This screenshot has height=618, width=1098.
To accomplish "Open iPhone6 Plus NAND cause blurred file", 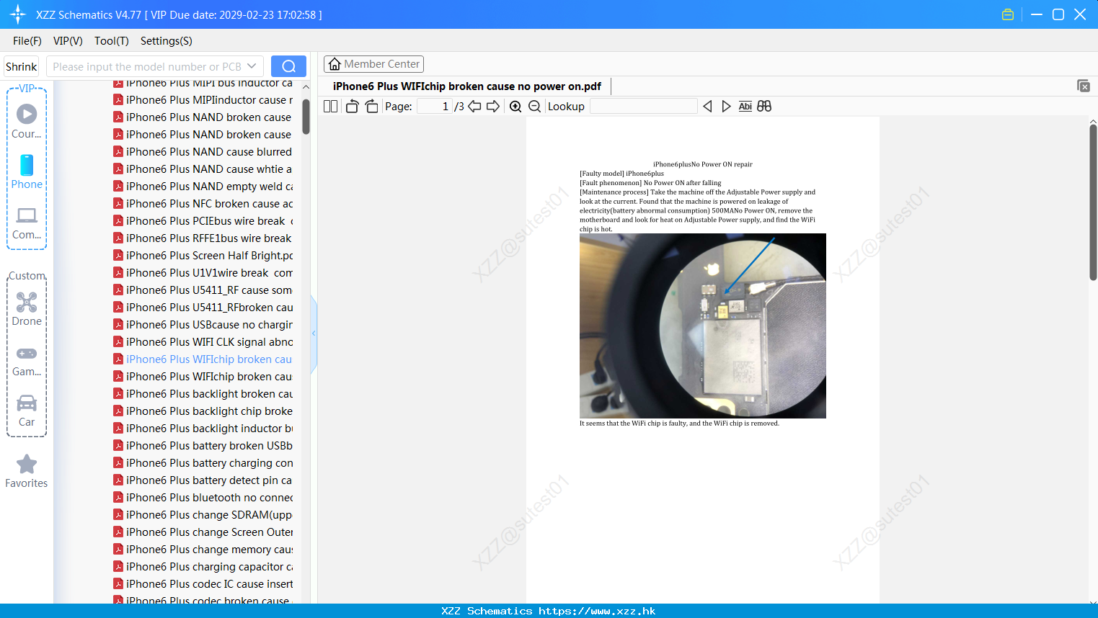I will click(x=209, y=152).
